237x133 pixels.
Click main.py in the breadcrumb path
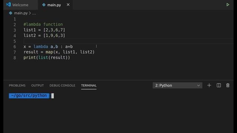pyautogui.click(x=21, y=13)
